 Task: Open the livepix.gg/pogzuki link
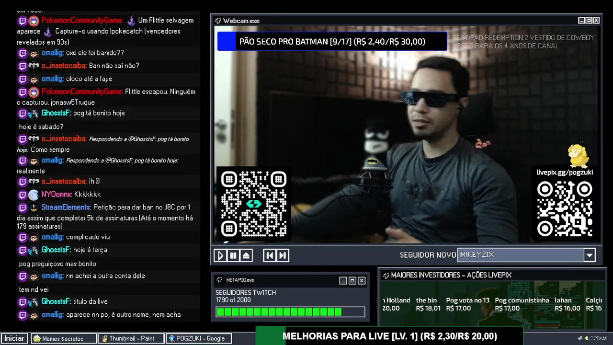point(565,172)
